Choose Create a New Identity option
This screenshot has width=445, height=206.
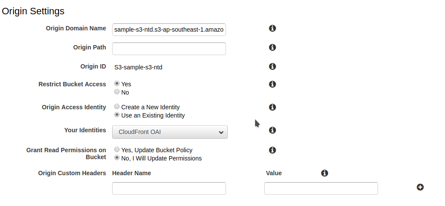117,107
